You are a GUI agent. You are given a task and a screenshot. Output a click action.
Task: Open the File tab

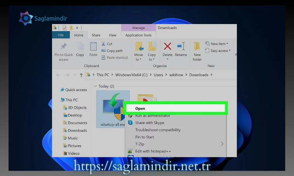coord(61,35)
